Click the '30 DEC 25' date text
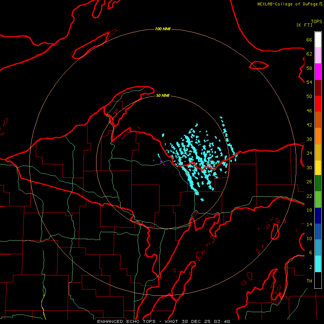Viewport: 324px width, 324px height. (196, 321)
